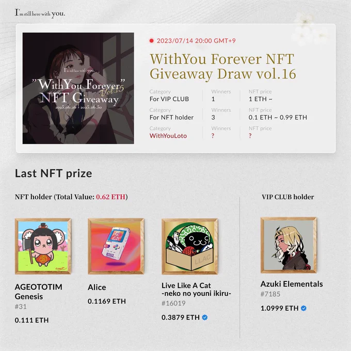Open the Azuki Elementals framed portrait
This screenshot has width=351, height=351.
tap(289, 245)
